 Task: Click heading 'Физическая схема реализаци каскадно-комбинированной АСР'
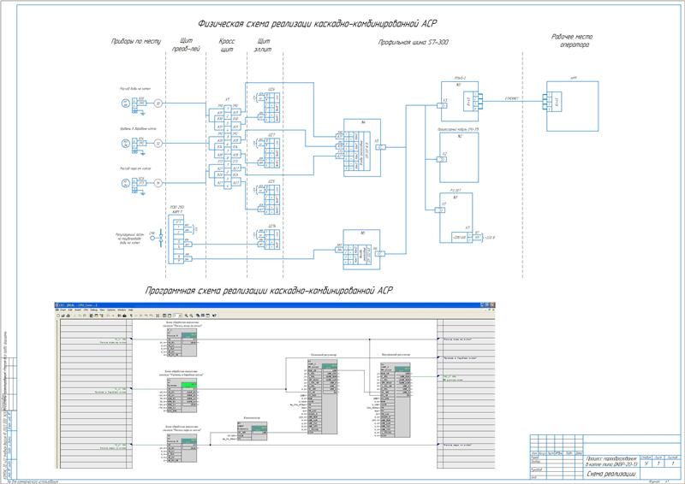click(317, 23)
